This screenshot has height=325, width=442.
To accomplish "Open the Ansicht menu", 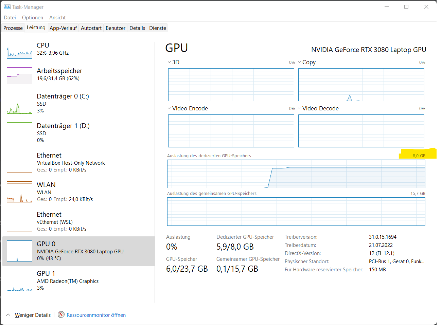I will click(57, 18).
